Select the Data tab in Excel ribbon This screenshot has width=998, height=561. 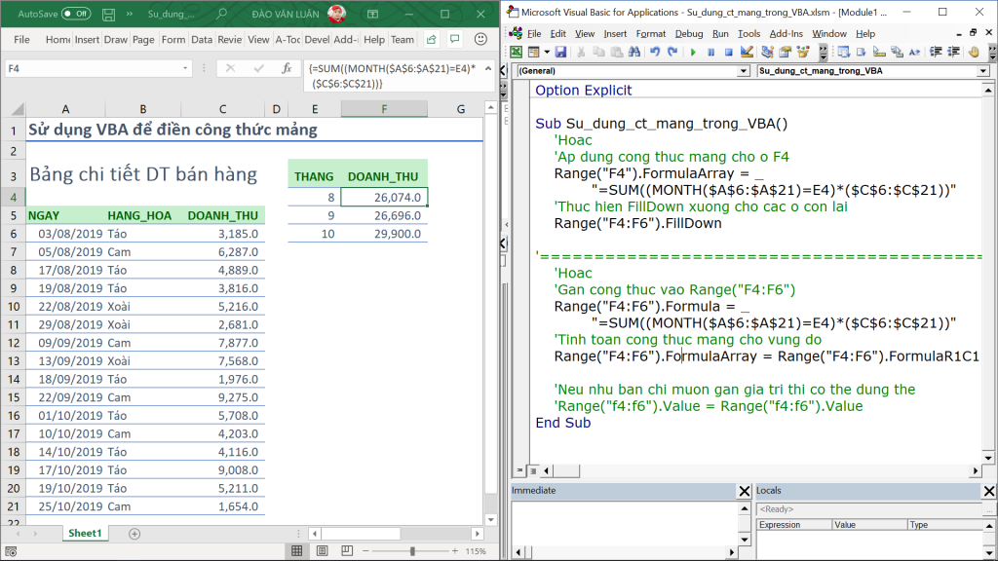click(x=202, y=40)
